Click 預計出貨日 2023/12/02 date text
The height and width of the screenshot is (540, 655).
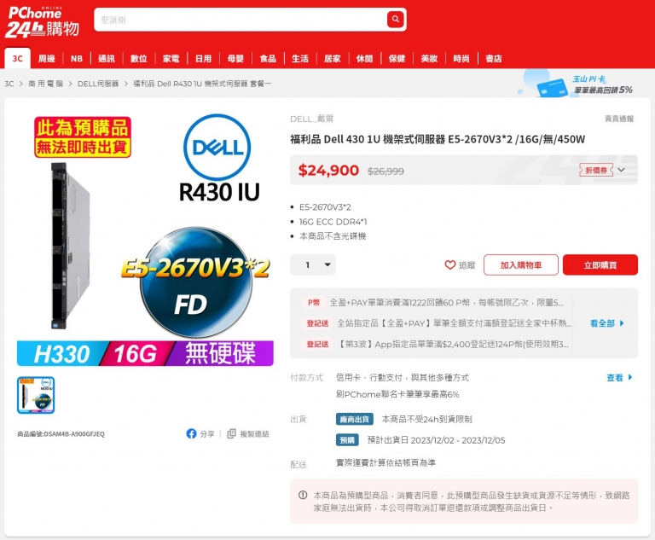click(436, 440)
